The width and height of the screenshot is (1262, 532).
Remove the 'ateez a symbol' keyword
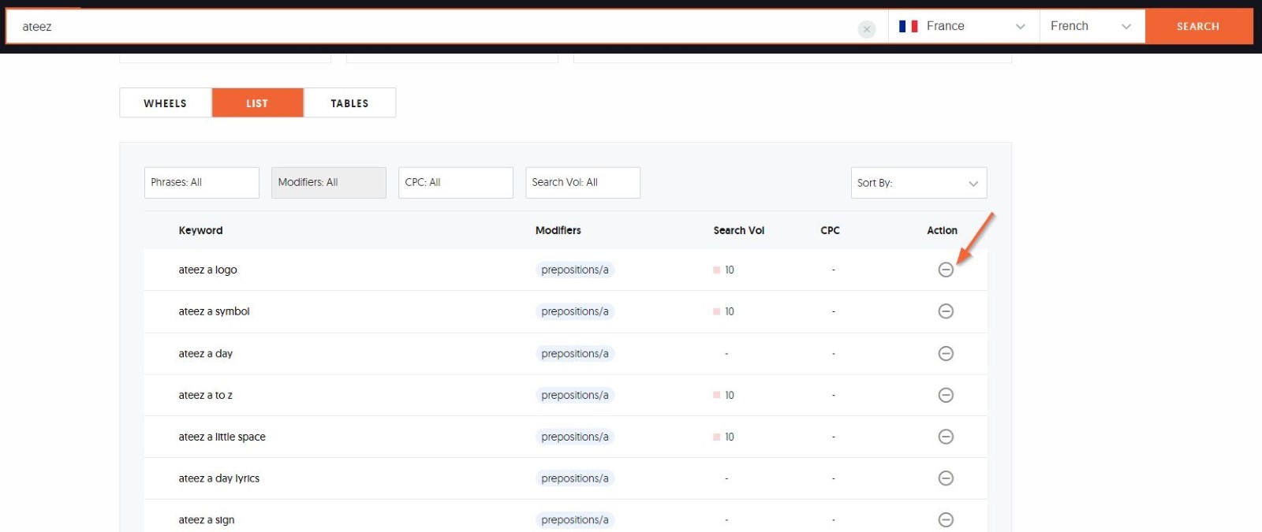946,311
